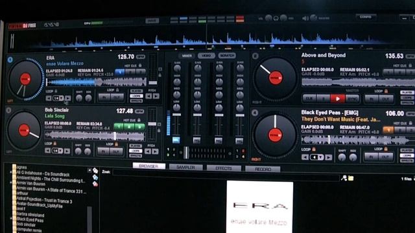Image resolution: width=415 pixels, height=233 pixels.
Task: Expand the Black Eyed Peas folder
Action: 11,219
